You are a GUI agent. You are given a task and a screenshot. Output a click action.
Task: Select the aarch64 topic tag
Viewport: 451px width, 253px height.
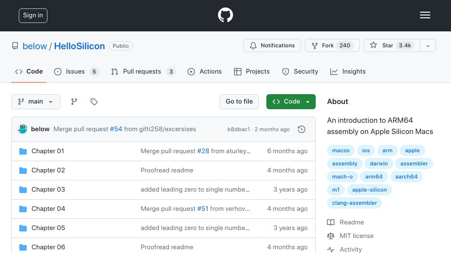click(406, 177)
